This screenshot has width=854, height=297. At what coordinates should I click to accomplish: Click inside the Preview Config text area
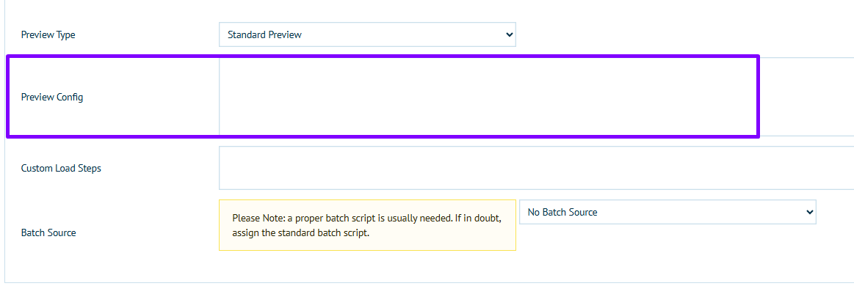pos(485,96)
